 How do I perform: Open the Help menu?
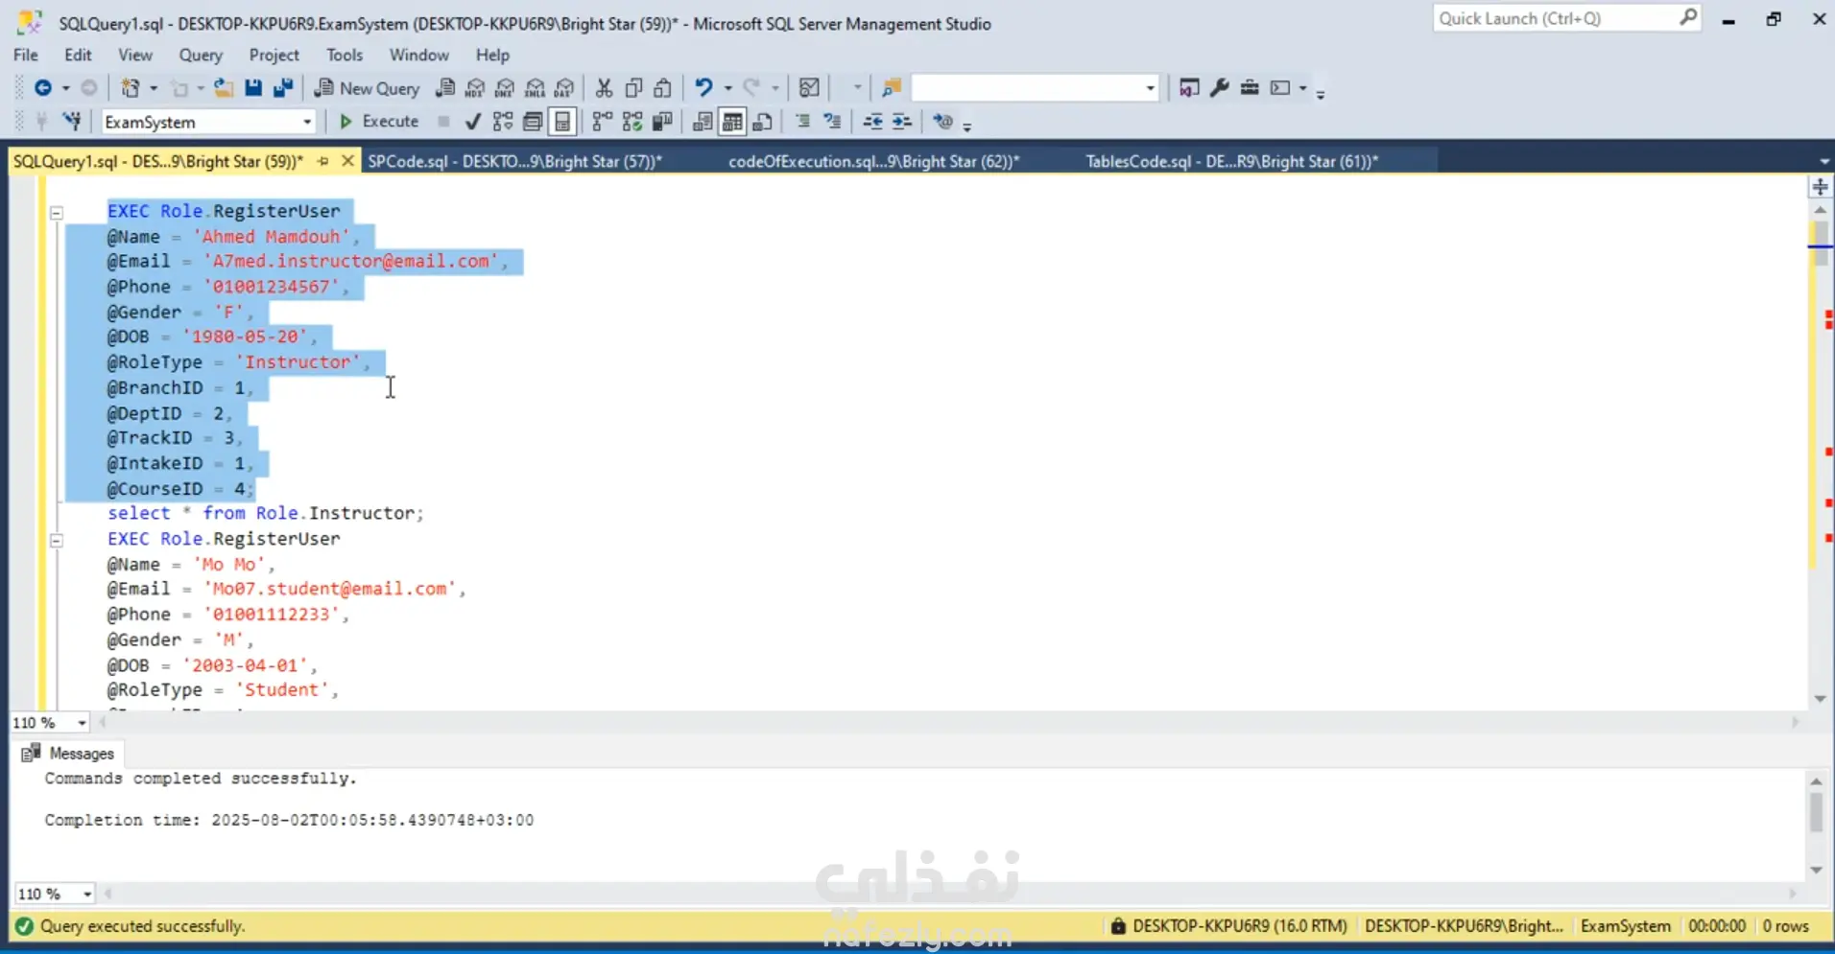coord(492,55)
